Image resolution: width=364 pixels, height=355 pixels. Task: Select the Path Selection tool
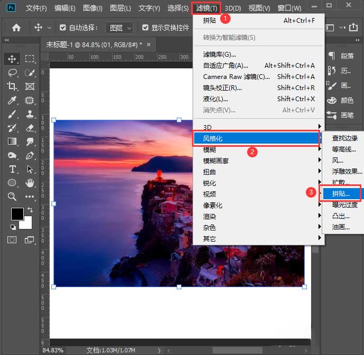click(30, 169)
